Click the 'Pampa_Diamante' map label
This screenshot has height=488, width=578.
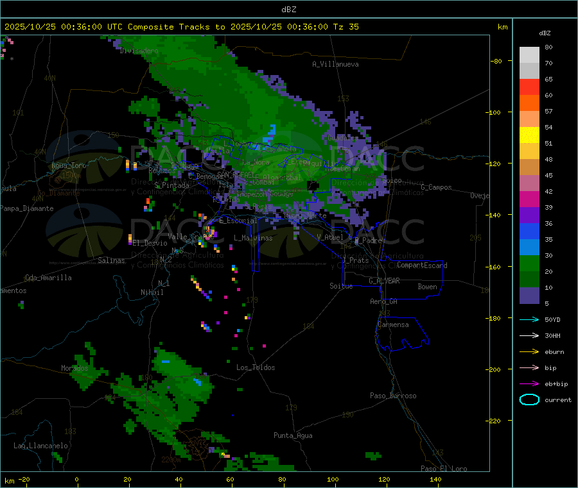(26, 208)
